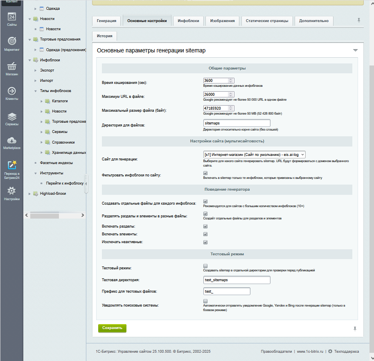Collapse the Типы инфоблоков tree node
This screenshot has height=361, width=374.
point(35,91)
